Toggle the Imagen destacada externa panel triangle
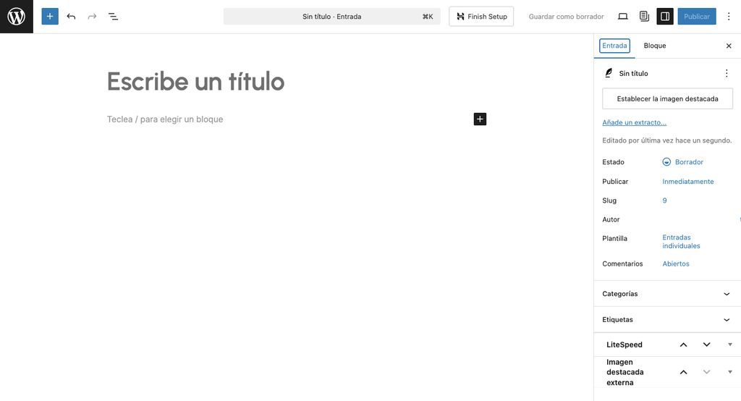Screen dimensions: 741x401 729,372
